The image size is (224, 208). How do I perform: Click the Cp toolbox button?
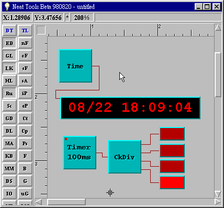point(25,131)
